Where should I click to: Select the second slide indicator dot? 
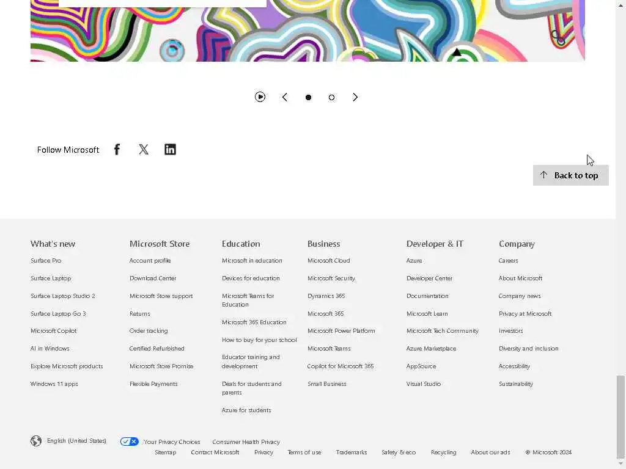331,97
